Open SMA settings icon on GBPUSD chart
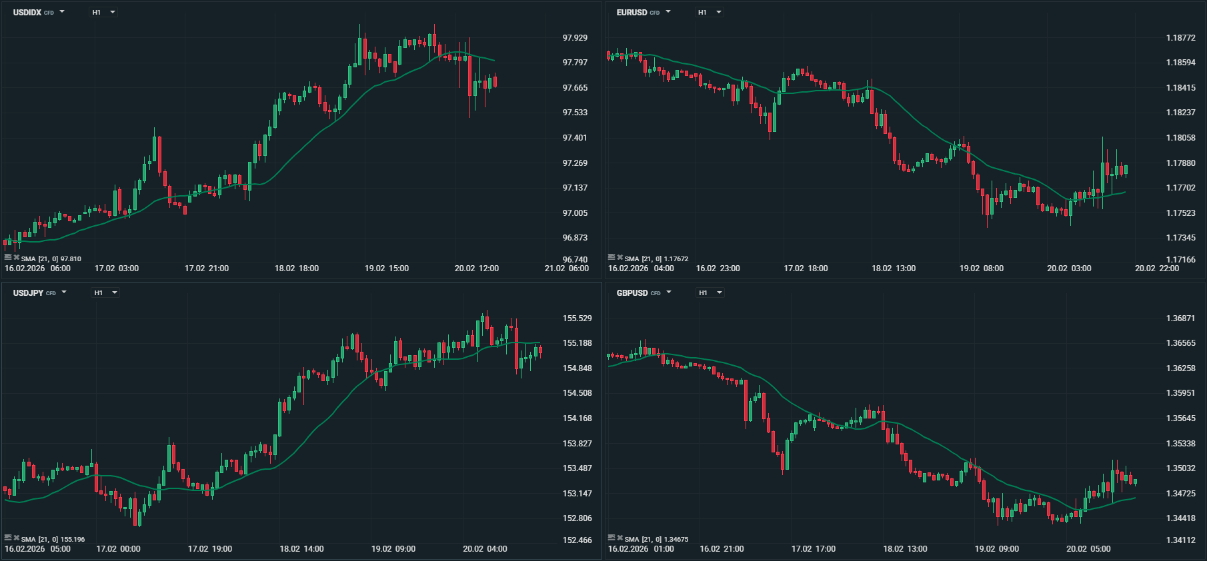The height and width of the screenshot is (561, 1207). click(x=612, y=538)
